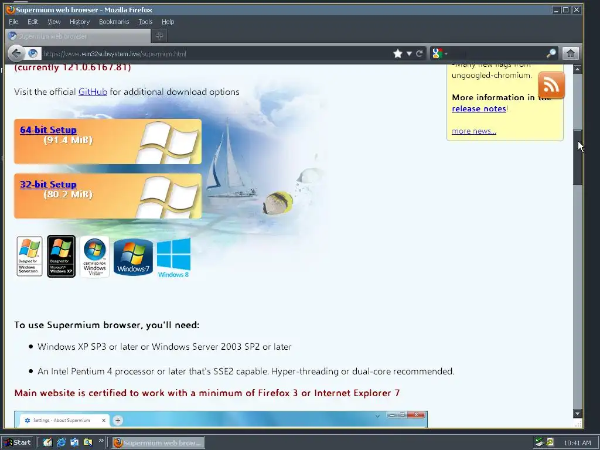
Task: Click the search magnifier icon
Action: pyautogui.click(x=551, y=53)
